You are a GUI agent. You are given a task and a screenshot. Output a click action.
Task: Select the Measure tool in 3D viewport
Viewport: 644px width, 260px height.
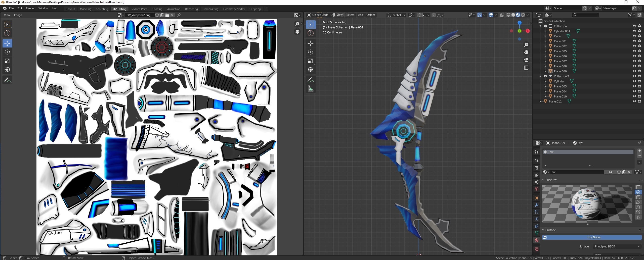[x=311, y=89]
